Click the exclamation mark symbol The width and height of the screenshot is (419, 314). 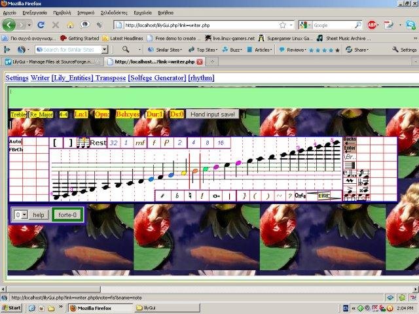point(202,196)
